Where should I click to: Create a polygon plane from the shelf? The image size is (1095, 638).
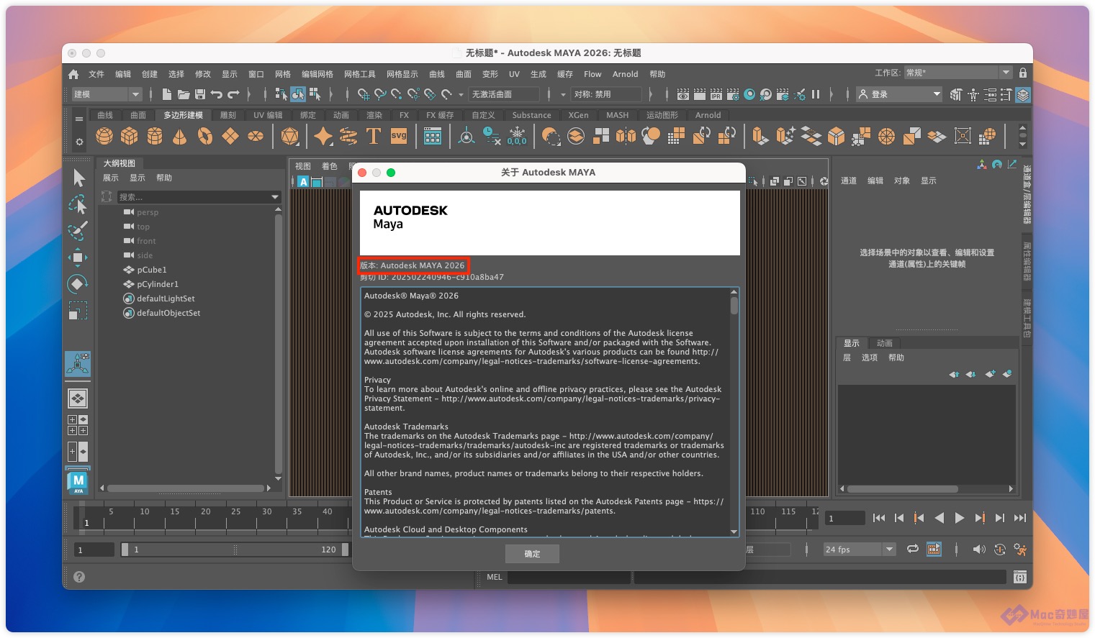click(x=230, y=136)
